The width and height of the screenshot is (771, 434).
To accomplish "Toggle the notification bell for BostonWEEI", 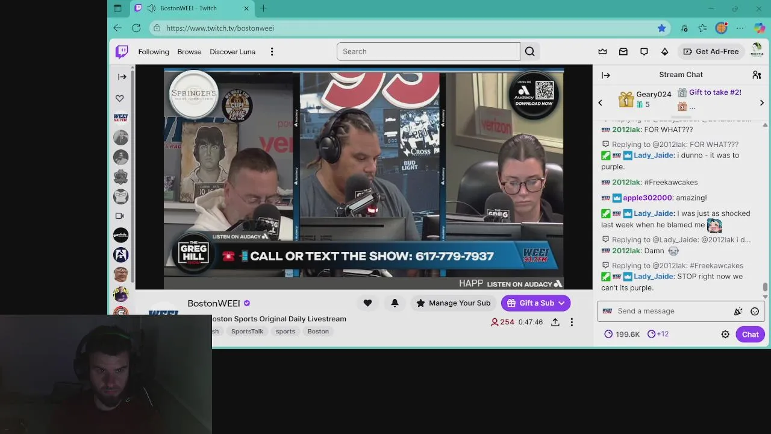I will (395, 303).
